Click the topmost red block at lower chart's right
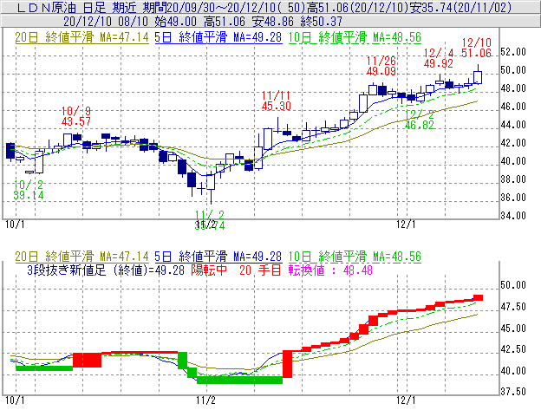Viewport: 541px width, 410px height. (478, 297)
